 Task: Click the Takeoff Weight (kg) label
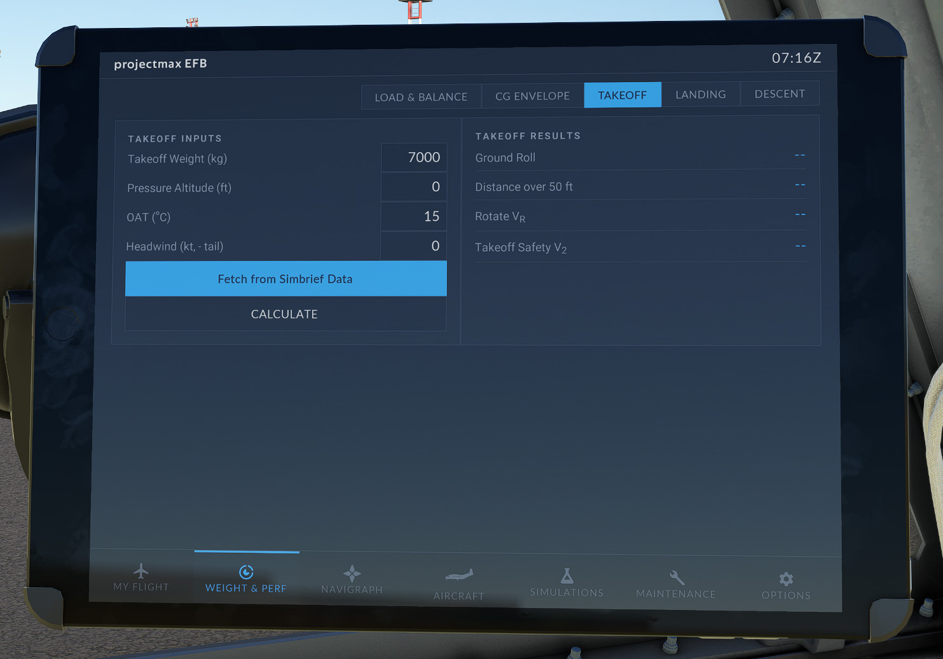click(177, 159)
